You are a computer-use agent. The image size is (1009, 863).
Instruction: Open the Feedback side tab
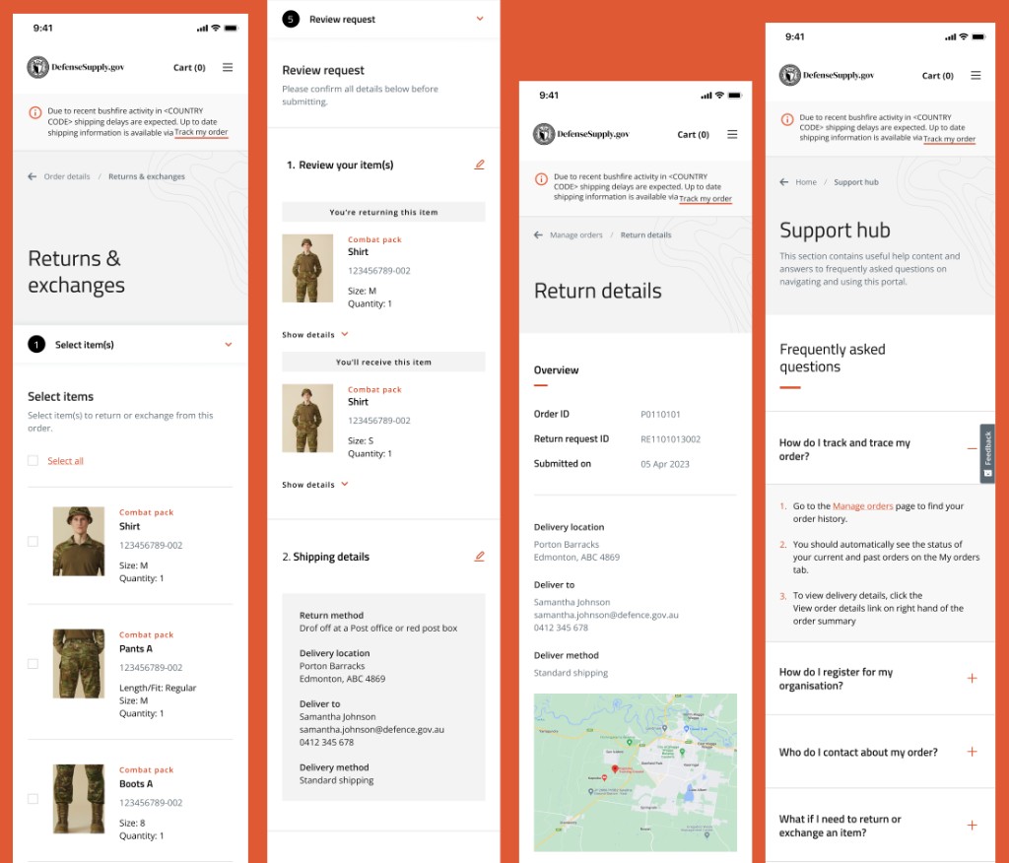click(986, 452)
